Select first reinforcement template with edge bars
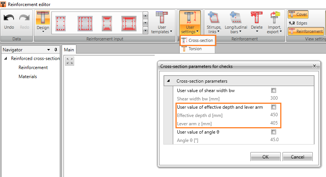Screen dimensions: 326x177 tap(61, 23)
